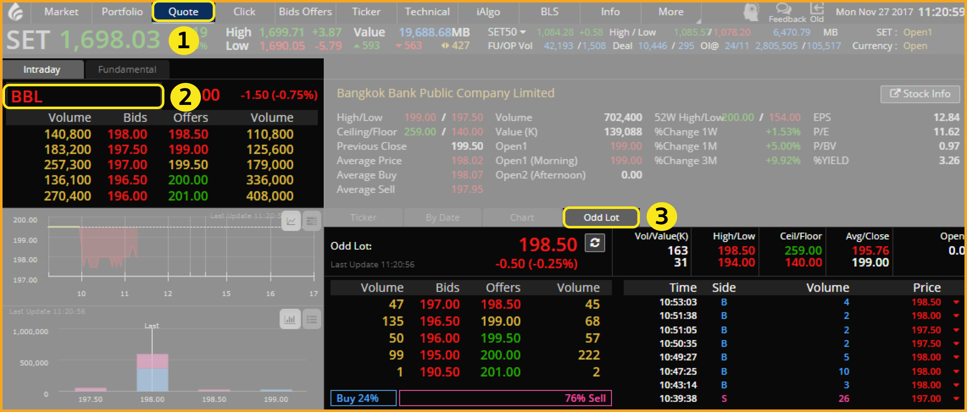
Task: Click the Previous Close value 199.50
Action: click(x=467, y=146)
